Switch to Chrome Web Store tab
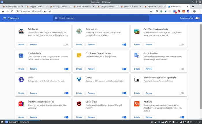This screenshot has height=124, width=202. (x=13, y=6)
